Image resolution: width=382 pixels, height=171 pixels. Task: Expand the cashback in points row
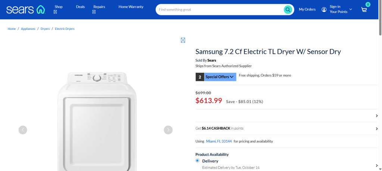point(376,128)
